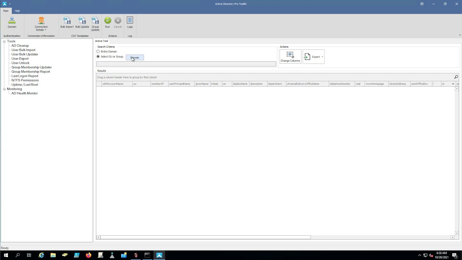This screenshot has width=462, height=260.
Task: Switch to the Help ribbon tab
Action: click(x=17, y=11)
